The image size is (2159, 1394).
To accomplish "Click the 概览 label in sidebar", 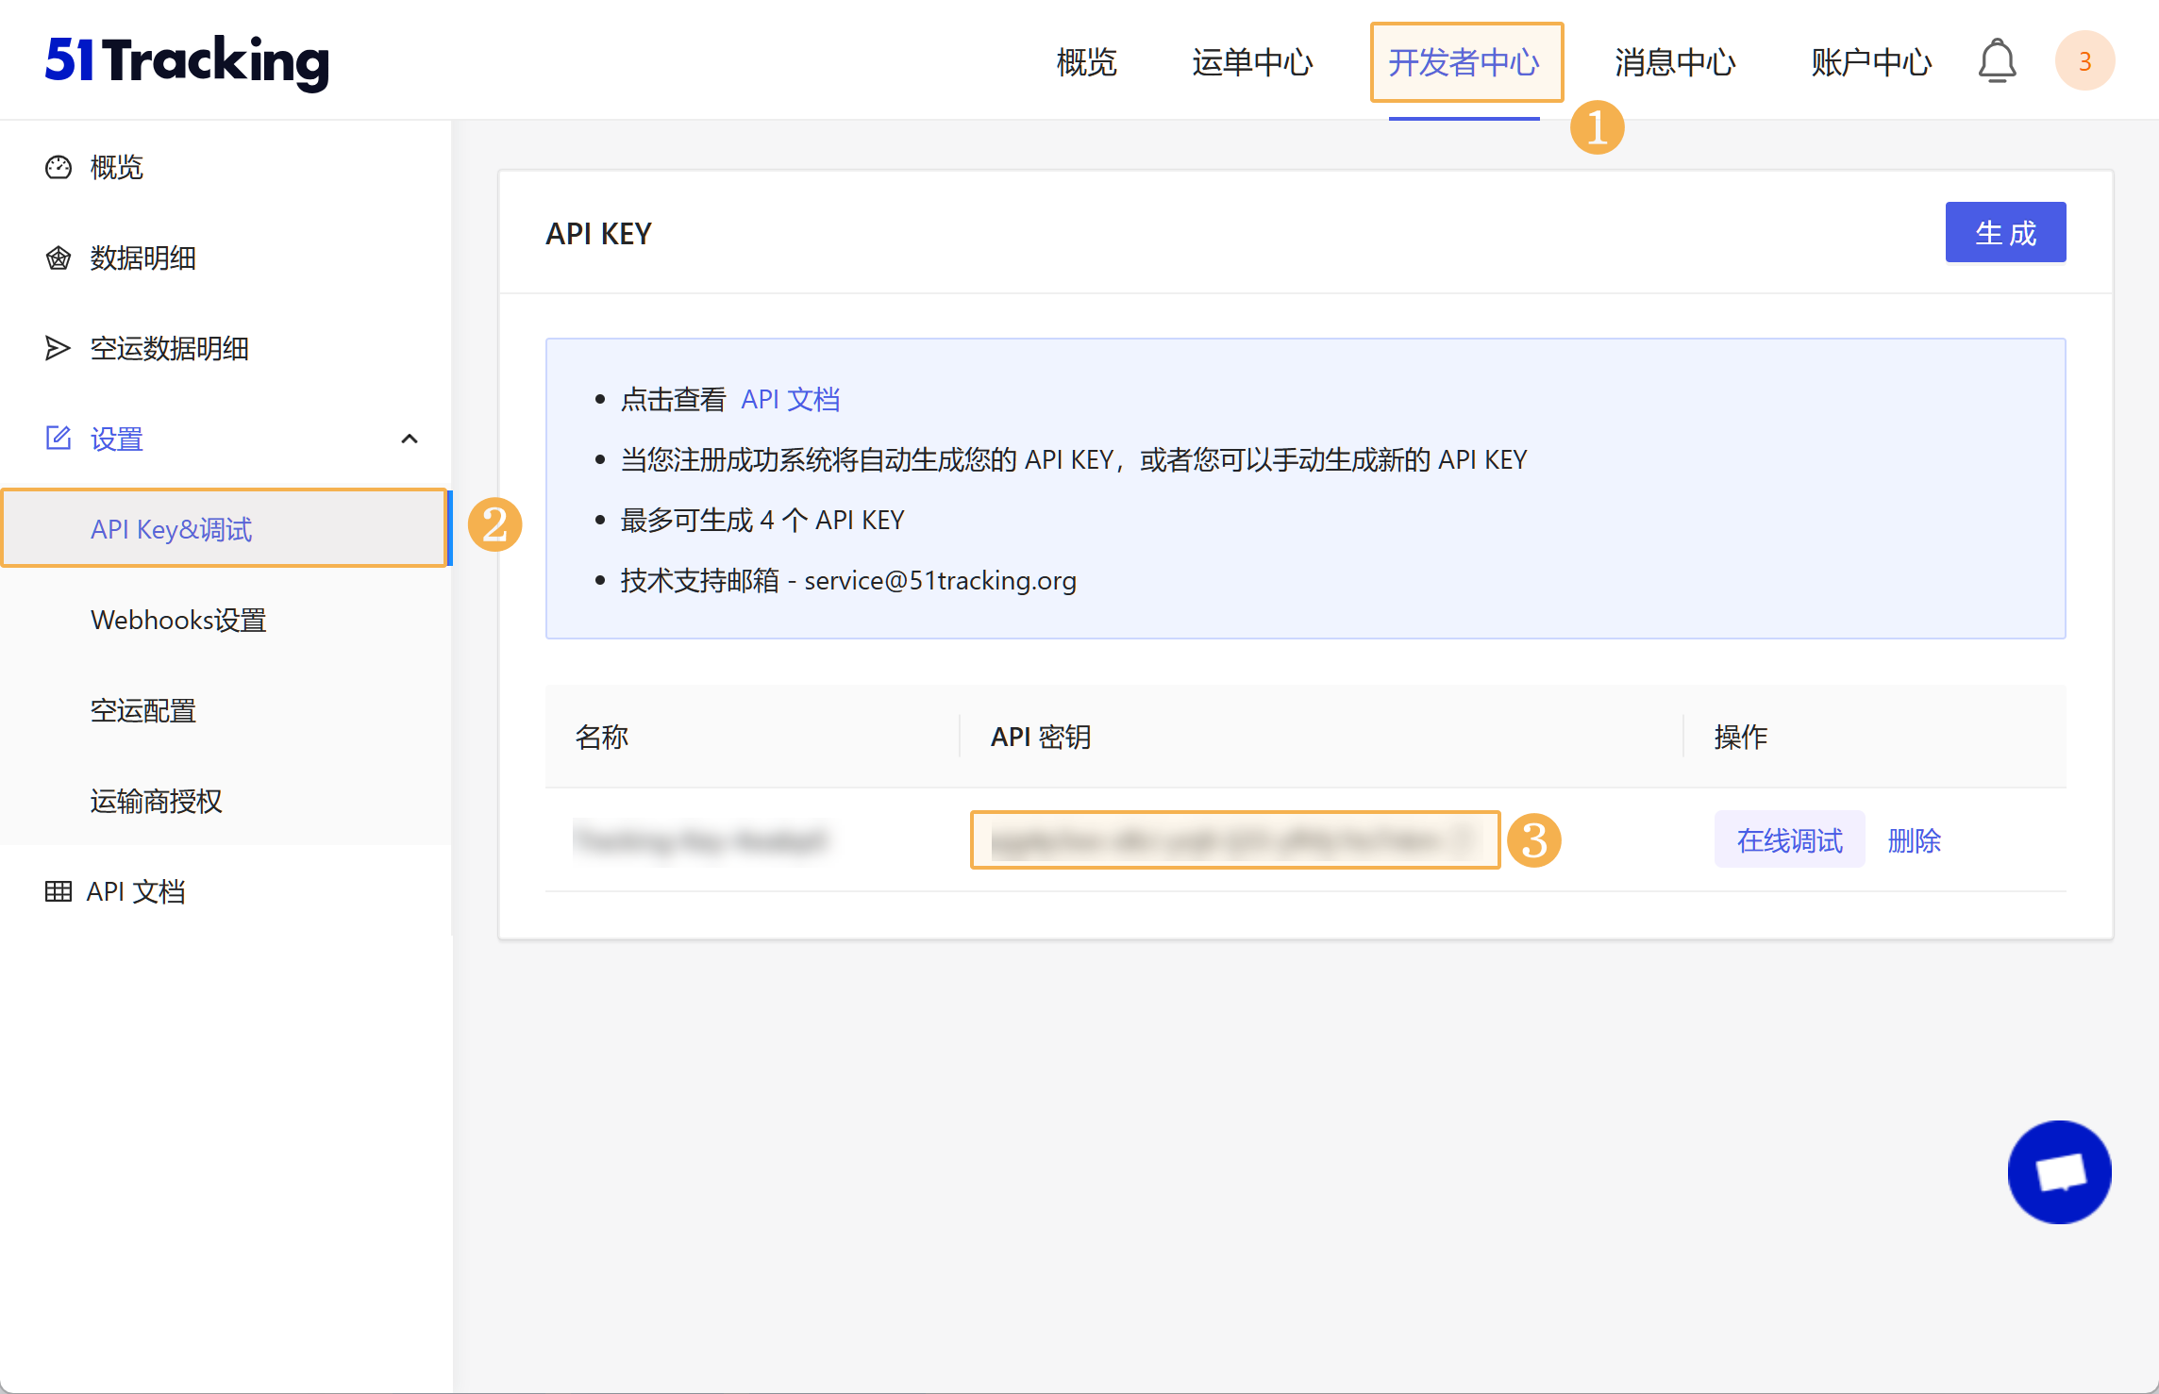I will (x=116, y=167).
